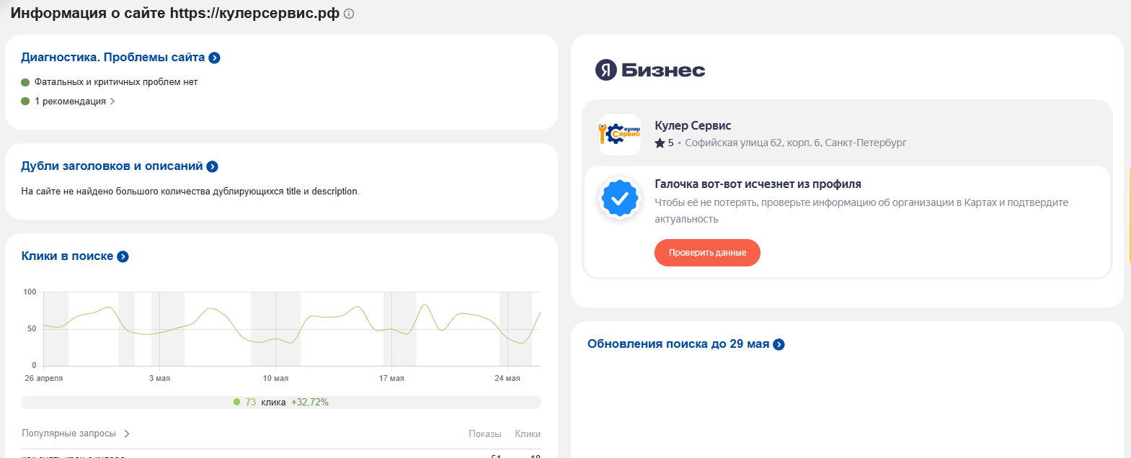Expand the Популярные запросы chevron
Viewport: 1131px width, 458px height.
pyautogui.click(x=127, y=434)
